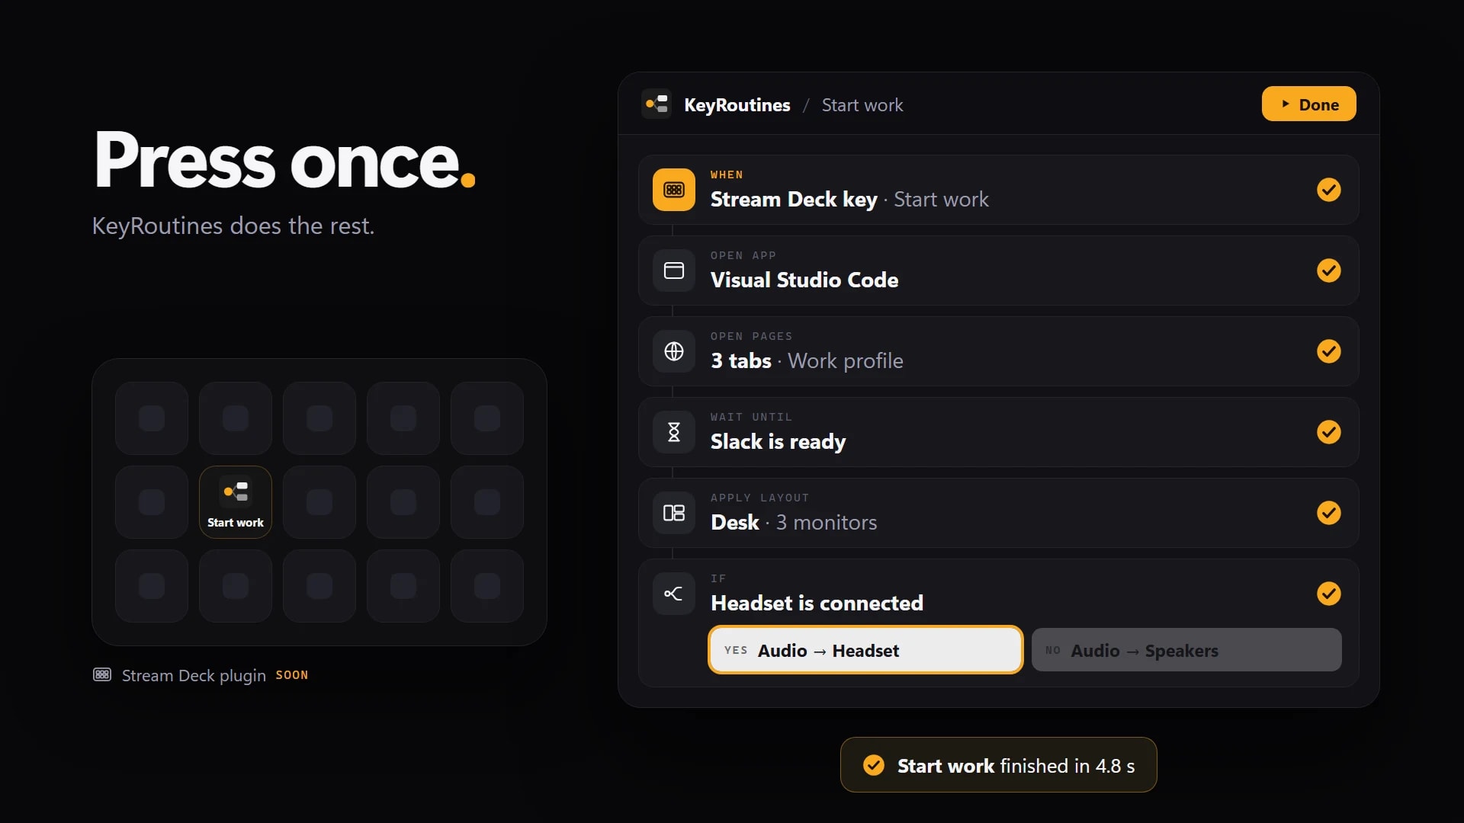This screenshot has width=1464, height=823.
Task: Click the If branch condition icon
Action: point(674,594)
